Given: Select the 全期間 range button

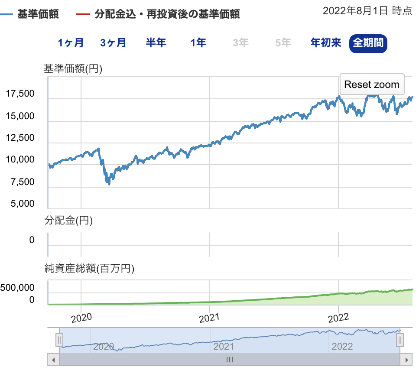Looking at the screenshot, I should coord(368,43).
